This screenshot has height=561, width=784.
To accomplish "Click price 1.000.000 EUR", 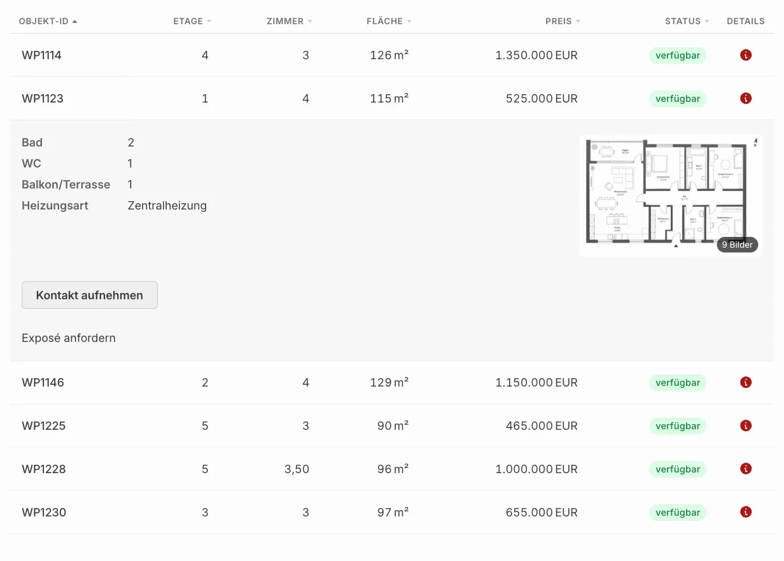I will (536, 469).
